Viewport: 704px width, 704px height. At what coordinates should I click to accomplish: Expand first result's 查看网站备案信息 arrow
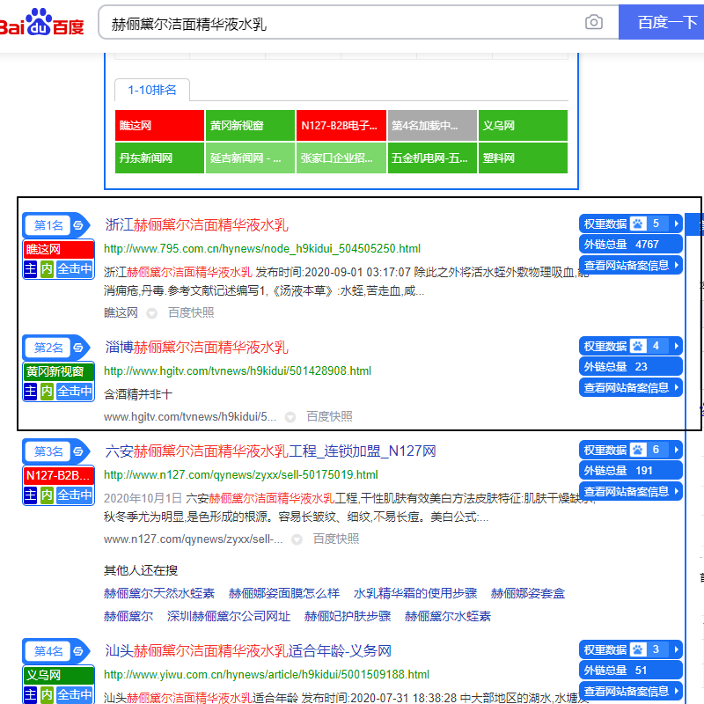pyautogui.click(x=676, y=265)
